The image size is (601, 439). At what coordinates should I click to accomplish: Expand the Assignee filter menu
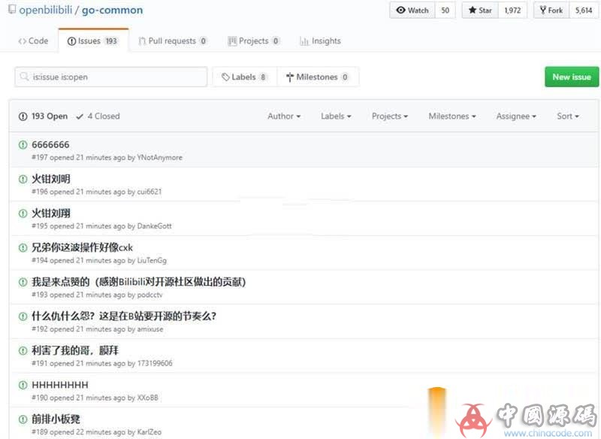pos(515,116)
